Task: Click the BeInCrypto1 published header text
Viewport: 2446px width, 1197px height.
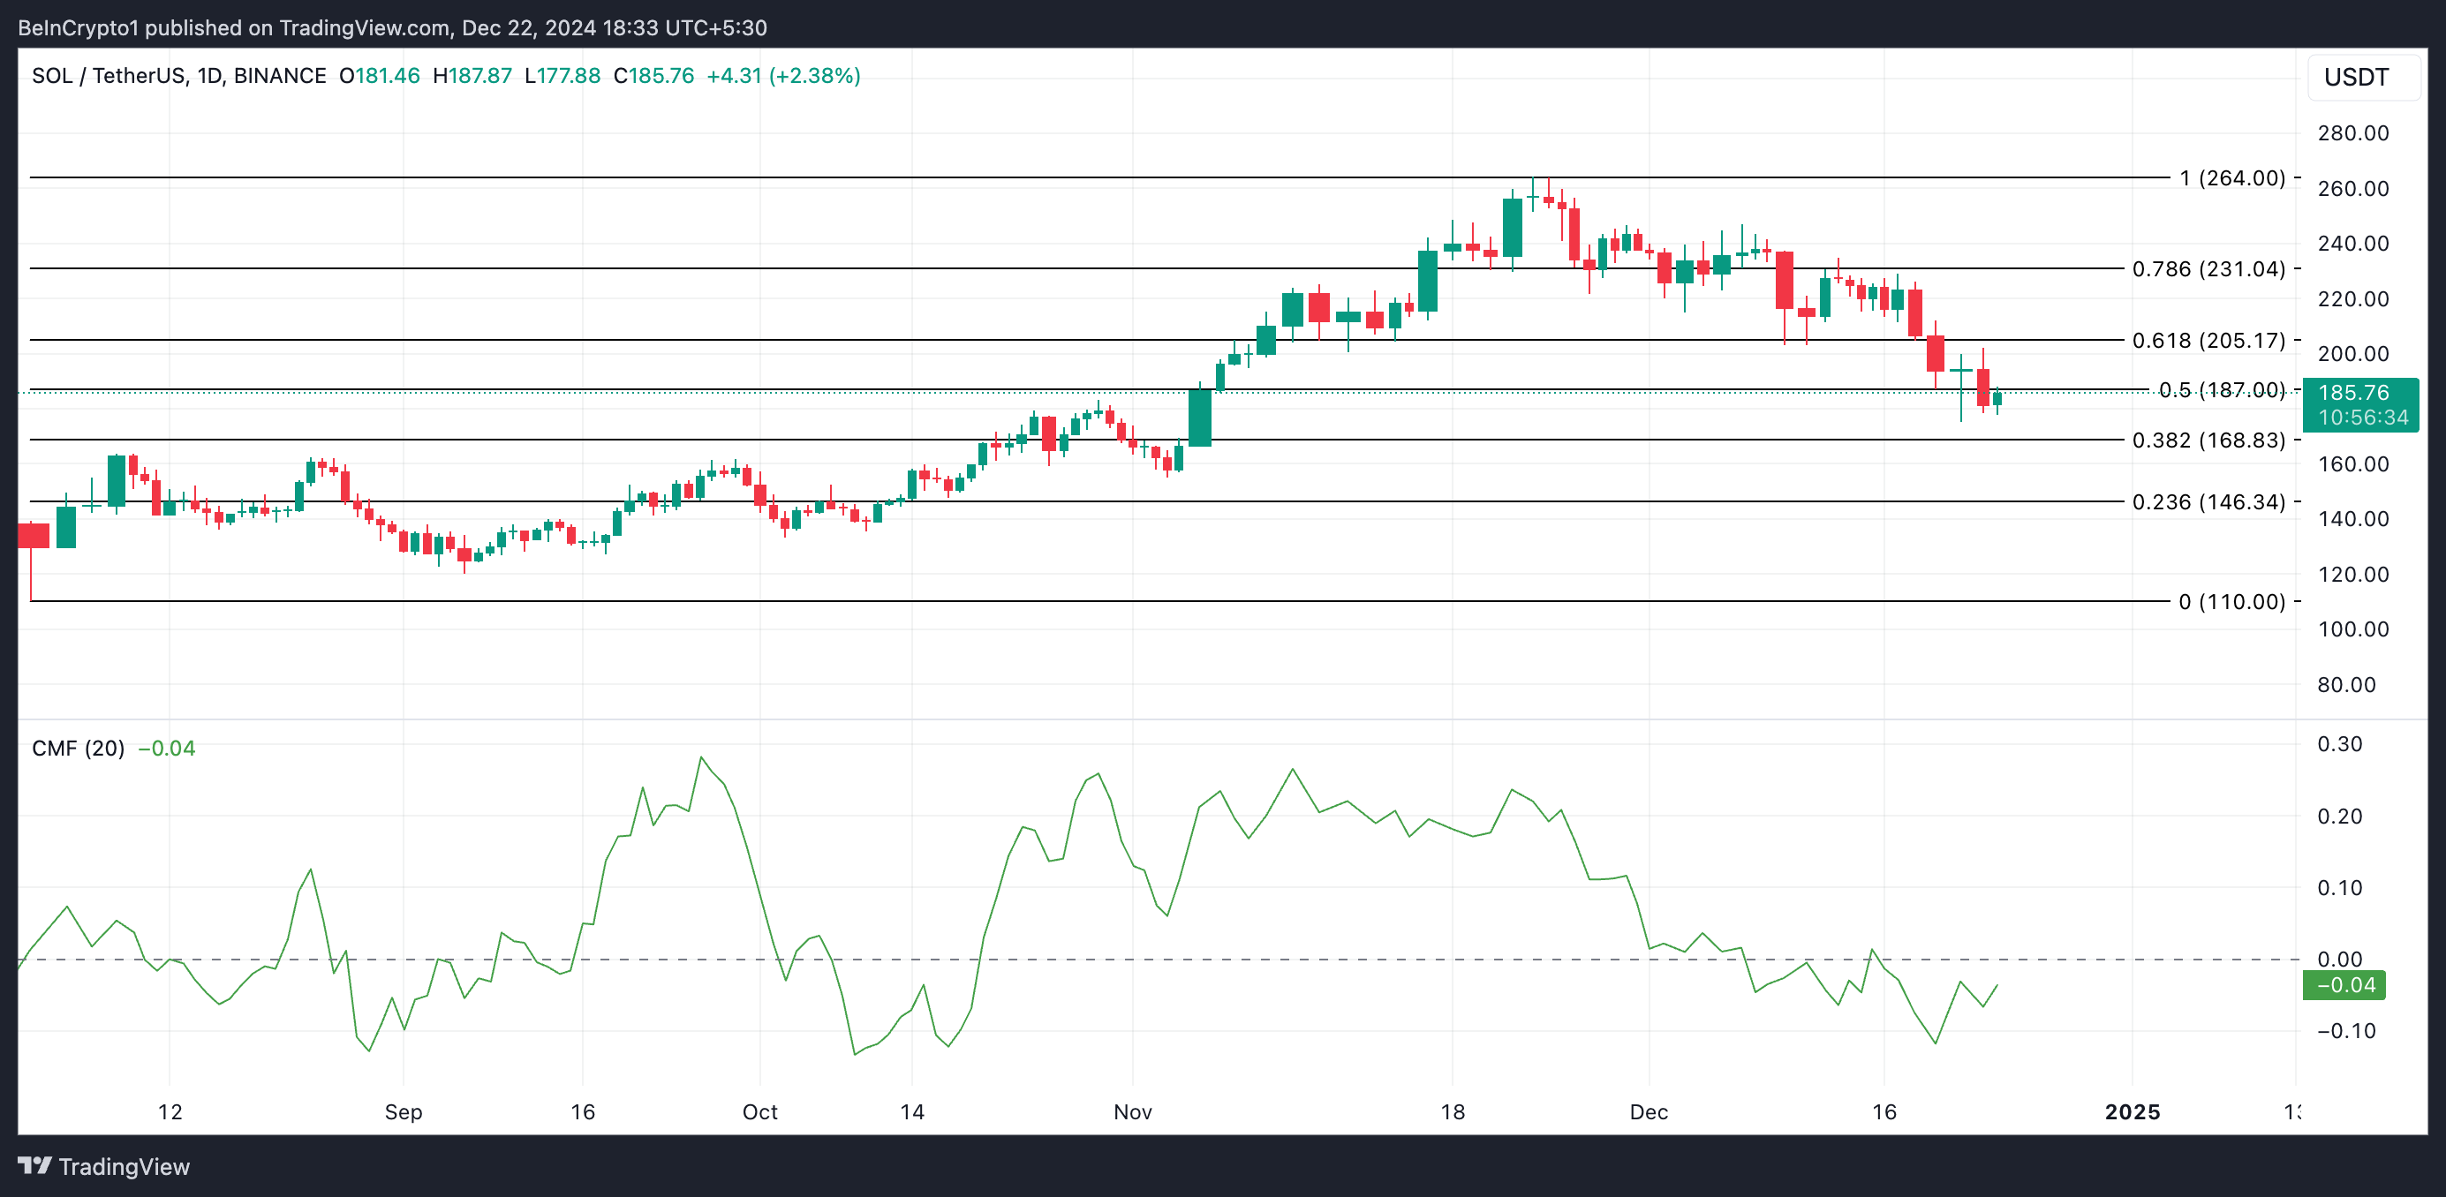Action: point(392,27)
